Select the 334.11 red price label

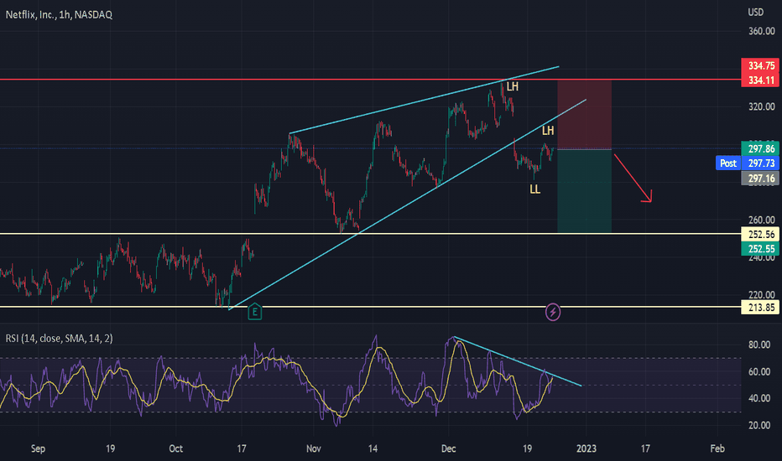[x=761, y=80]
